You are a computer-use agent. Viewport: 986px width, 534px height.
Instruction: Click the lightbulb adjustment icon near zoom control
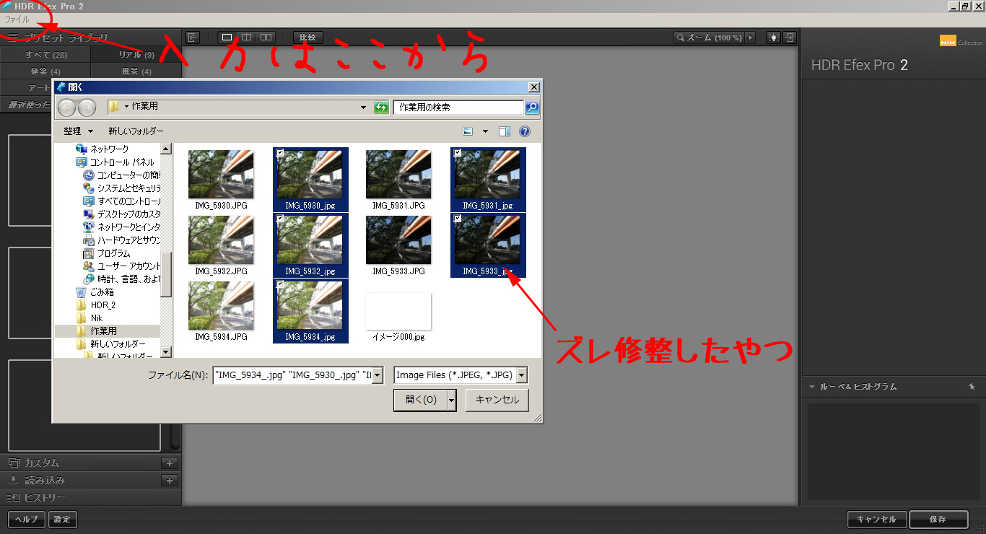point(774,38)
